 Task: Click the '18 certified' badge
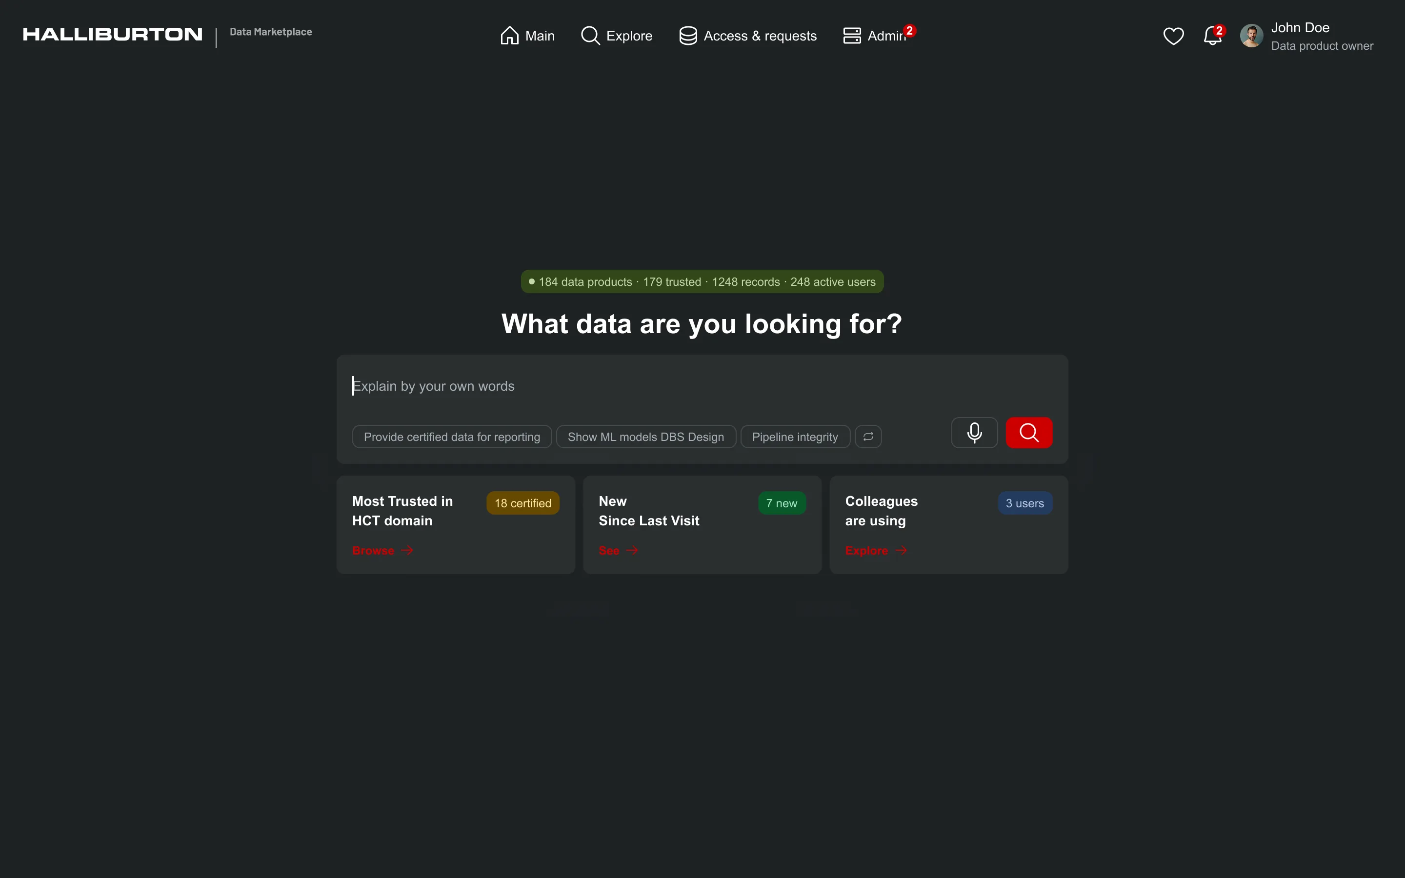click(522, 503)
